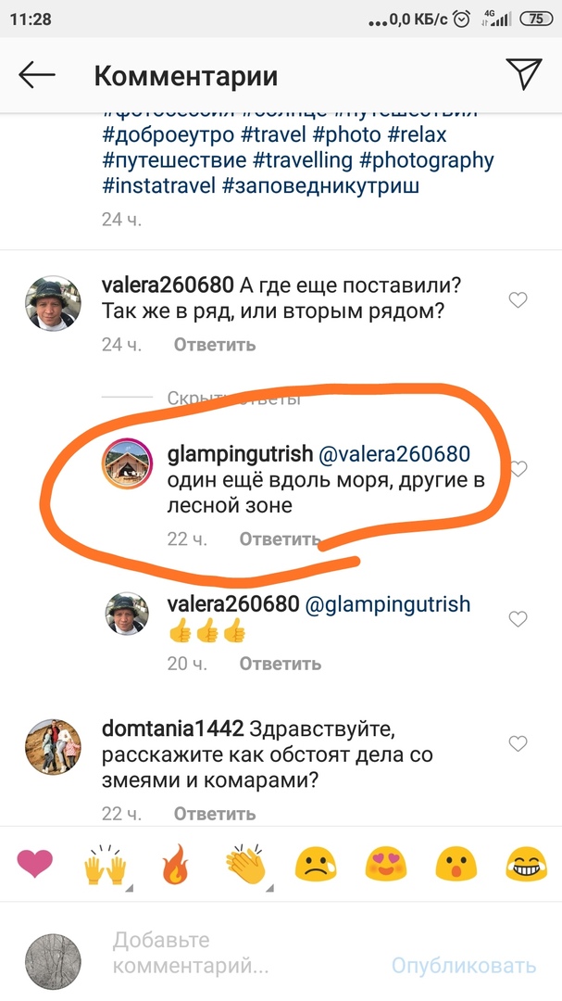Collapse hidden replies under valera260680's comment
The height and width of the screenshot is (1001, 562).
click(233, 399)
